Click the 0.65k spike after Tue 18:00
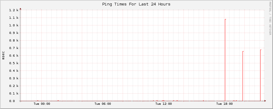Screen dimensions: 273x109 click(x=243, y=76)
